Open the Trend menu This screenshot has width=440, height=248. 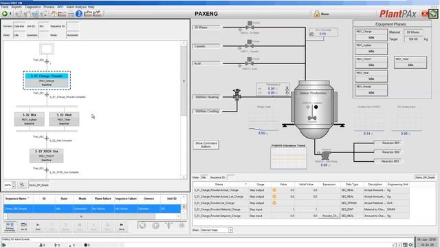(5, 7)
